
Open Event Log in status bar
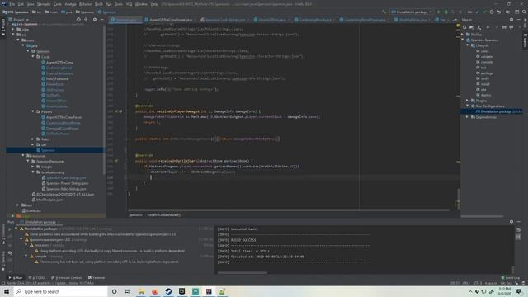[510, 278]
